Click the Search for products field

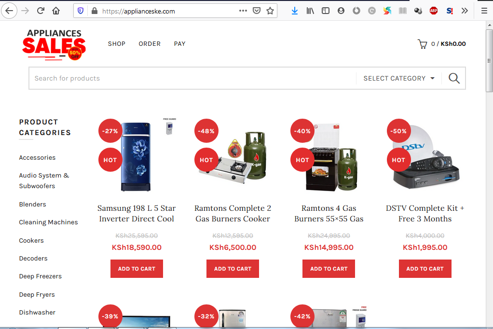pos(193,78)
